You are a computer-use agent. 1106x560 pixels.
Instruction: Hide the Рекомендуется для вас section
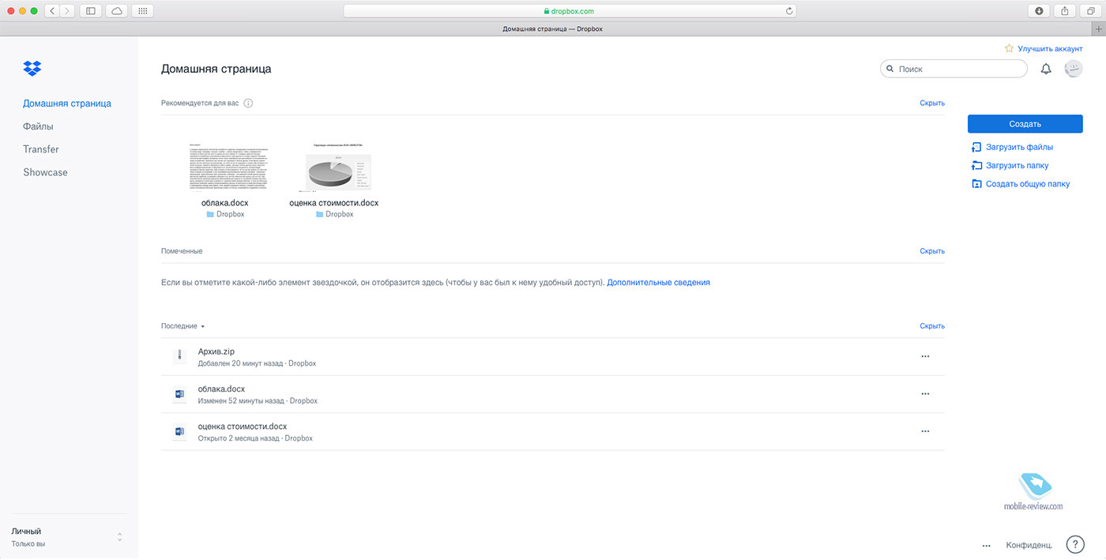[x=932, y=103]
